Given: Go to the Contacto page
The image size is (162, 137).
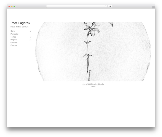Looking at the screenshot, I should [x=14, y=42].
